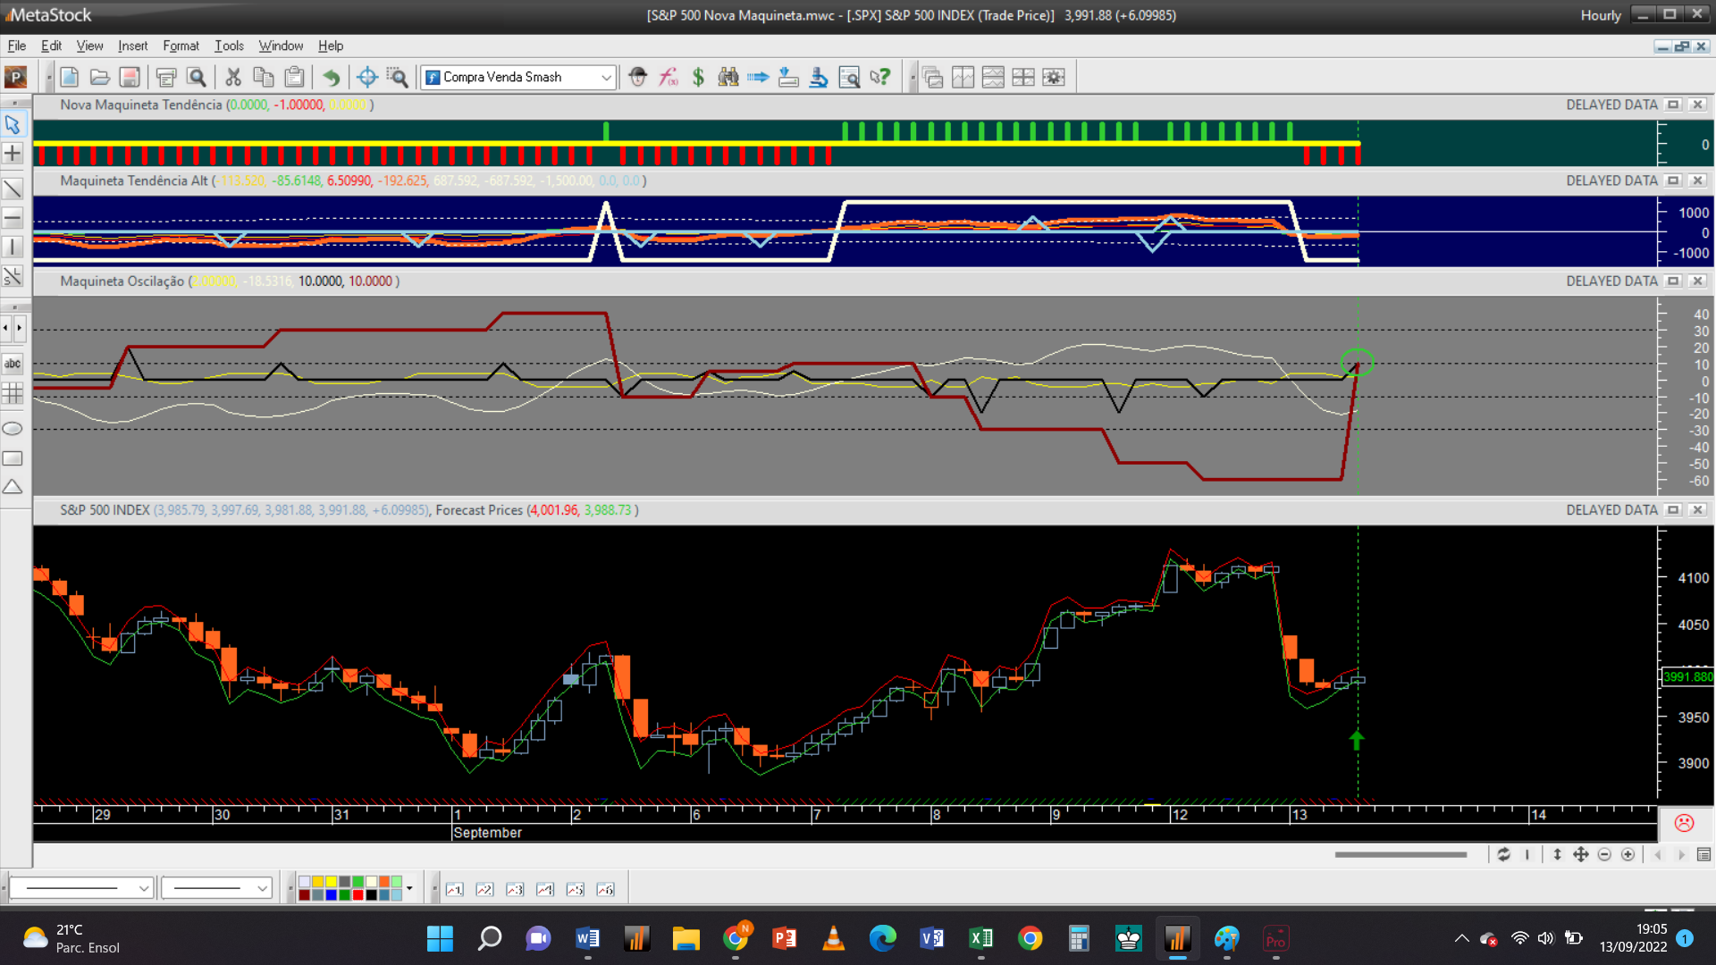Open the Format menu
The width and height of the screenshot is (1716, 965).
click(x=181, y=46)
